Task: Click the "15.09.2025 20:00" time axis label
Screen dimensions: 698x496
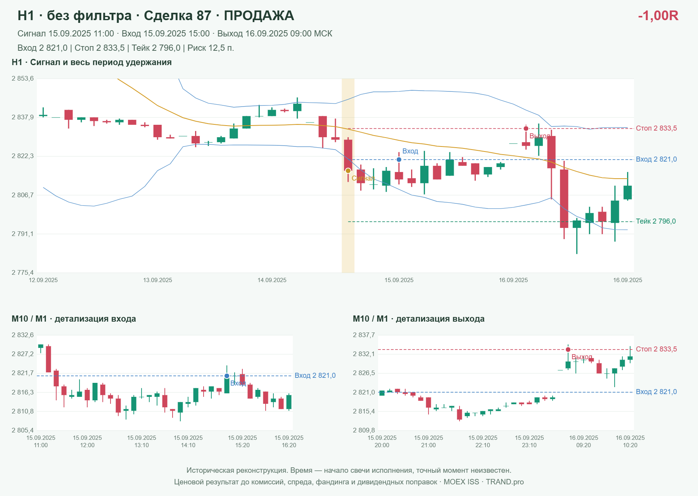Action: click(x=382, y=441)
